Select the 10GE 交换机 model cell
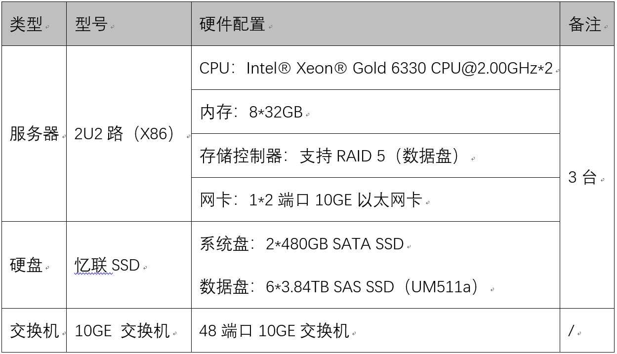617x354 pixels. tap(122, 331)
